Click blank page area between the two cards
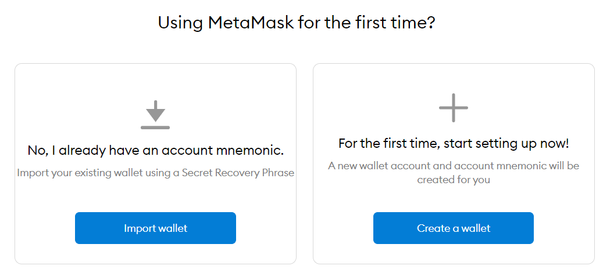Image resolution: width=603 pixels, height=273 pixels. (x=305, y=163)
